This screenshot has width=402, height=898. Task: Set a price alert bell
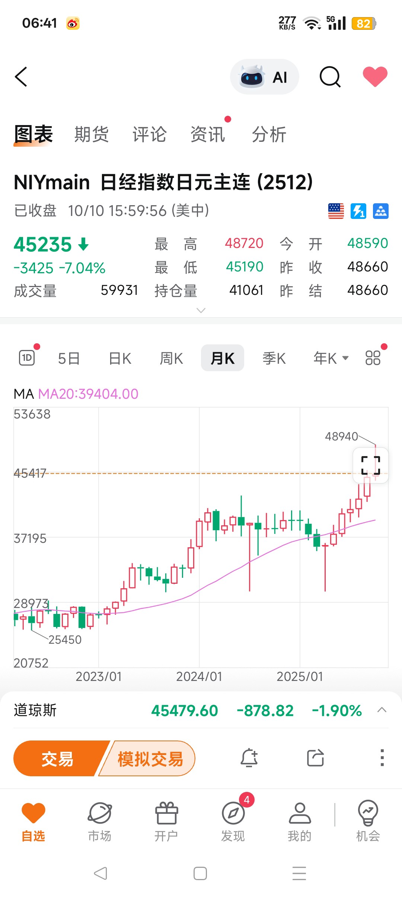[x=249, y=758]
